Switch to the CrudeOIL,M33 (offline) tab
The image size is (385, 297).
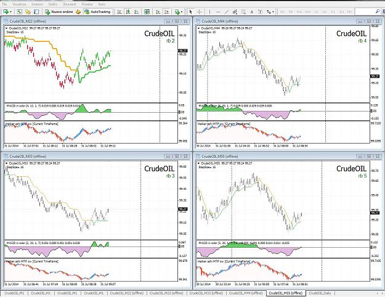pyautogui.click(x=206, y=293)
